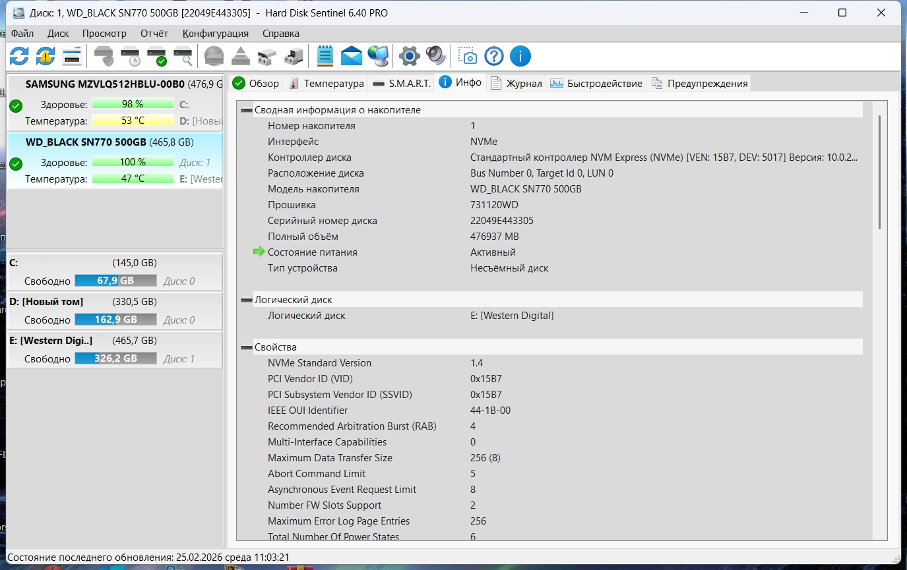Click the green arrow beside Состояние питания
The height and width of the screenshot is (570, 907).
point(259,252)
